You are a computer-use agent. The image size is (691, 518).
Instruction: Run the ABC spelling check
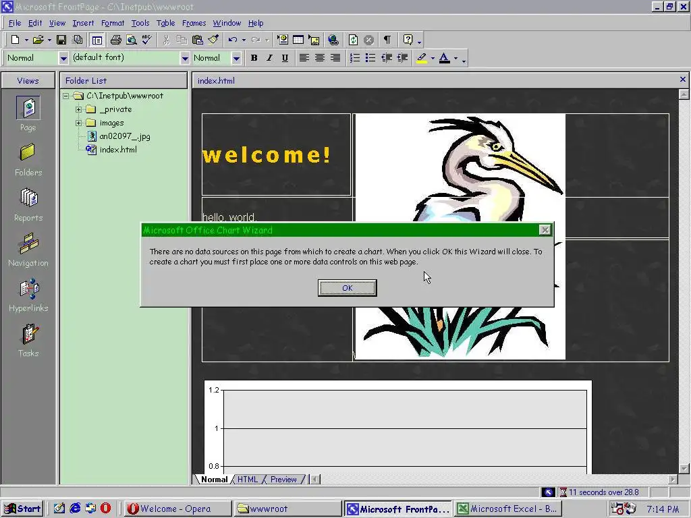(146, 40)
